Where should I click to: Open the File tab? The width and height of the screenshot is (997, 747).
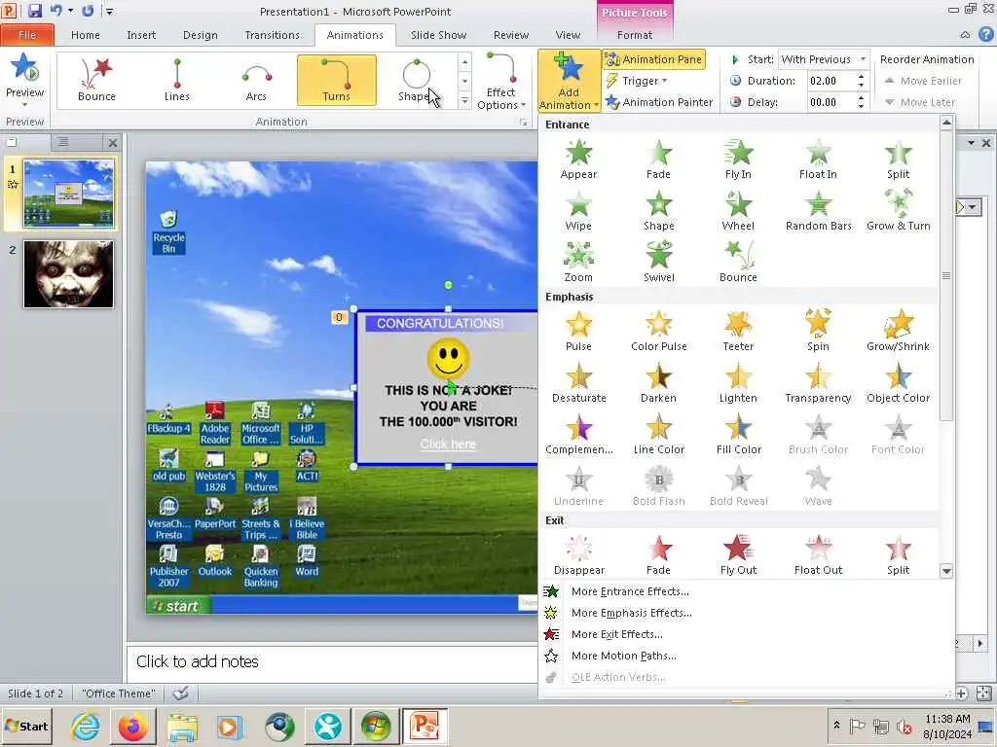27,35
